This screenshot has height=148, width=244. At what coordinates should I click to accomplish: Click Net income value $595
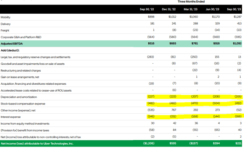click(173, 143)
